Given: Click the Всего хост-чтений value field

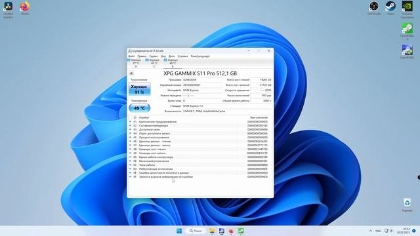Looking at the screenshot, I should point(261,80).
